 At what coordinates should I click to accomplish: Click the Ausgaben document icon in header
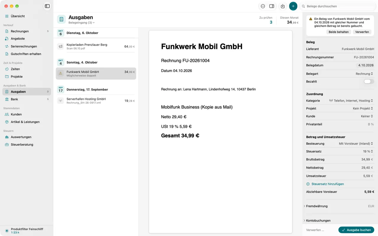(x=61, y=19)
